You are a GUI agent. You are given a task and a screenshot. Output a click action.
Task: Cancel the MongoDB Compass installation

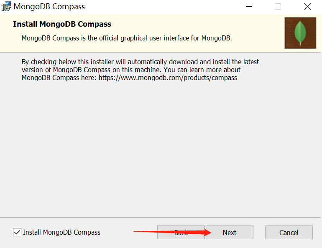click(289, 233)
